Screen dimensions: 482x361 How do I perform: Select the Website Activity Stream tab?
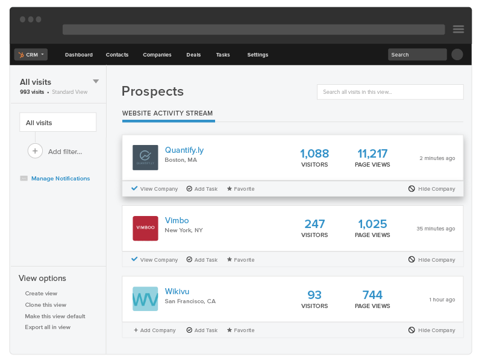click(167, 113)
